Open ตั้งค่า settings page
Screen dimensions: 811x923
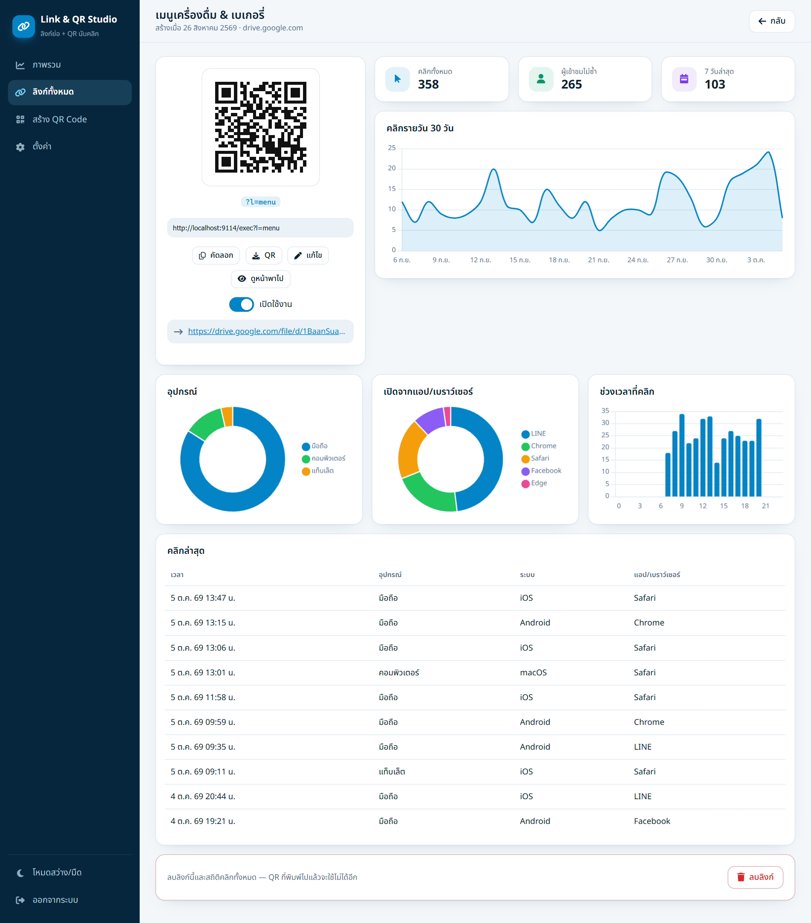(69, 146)
